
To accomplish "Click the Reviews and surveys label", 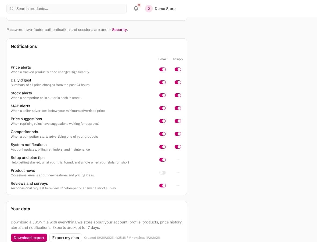I will click(29, 184).
